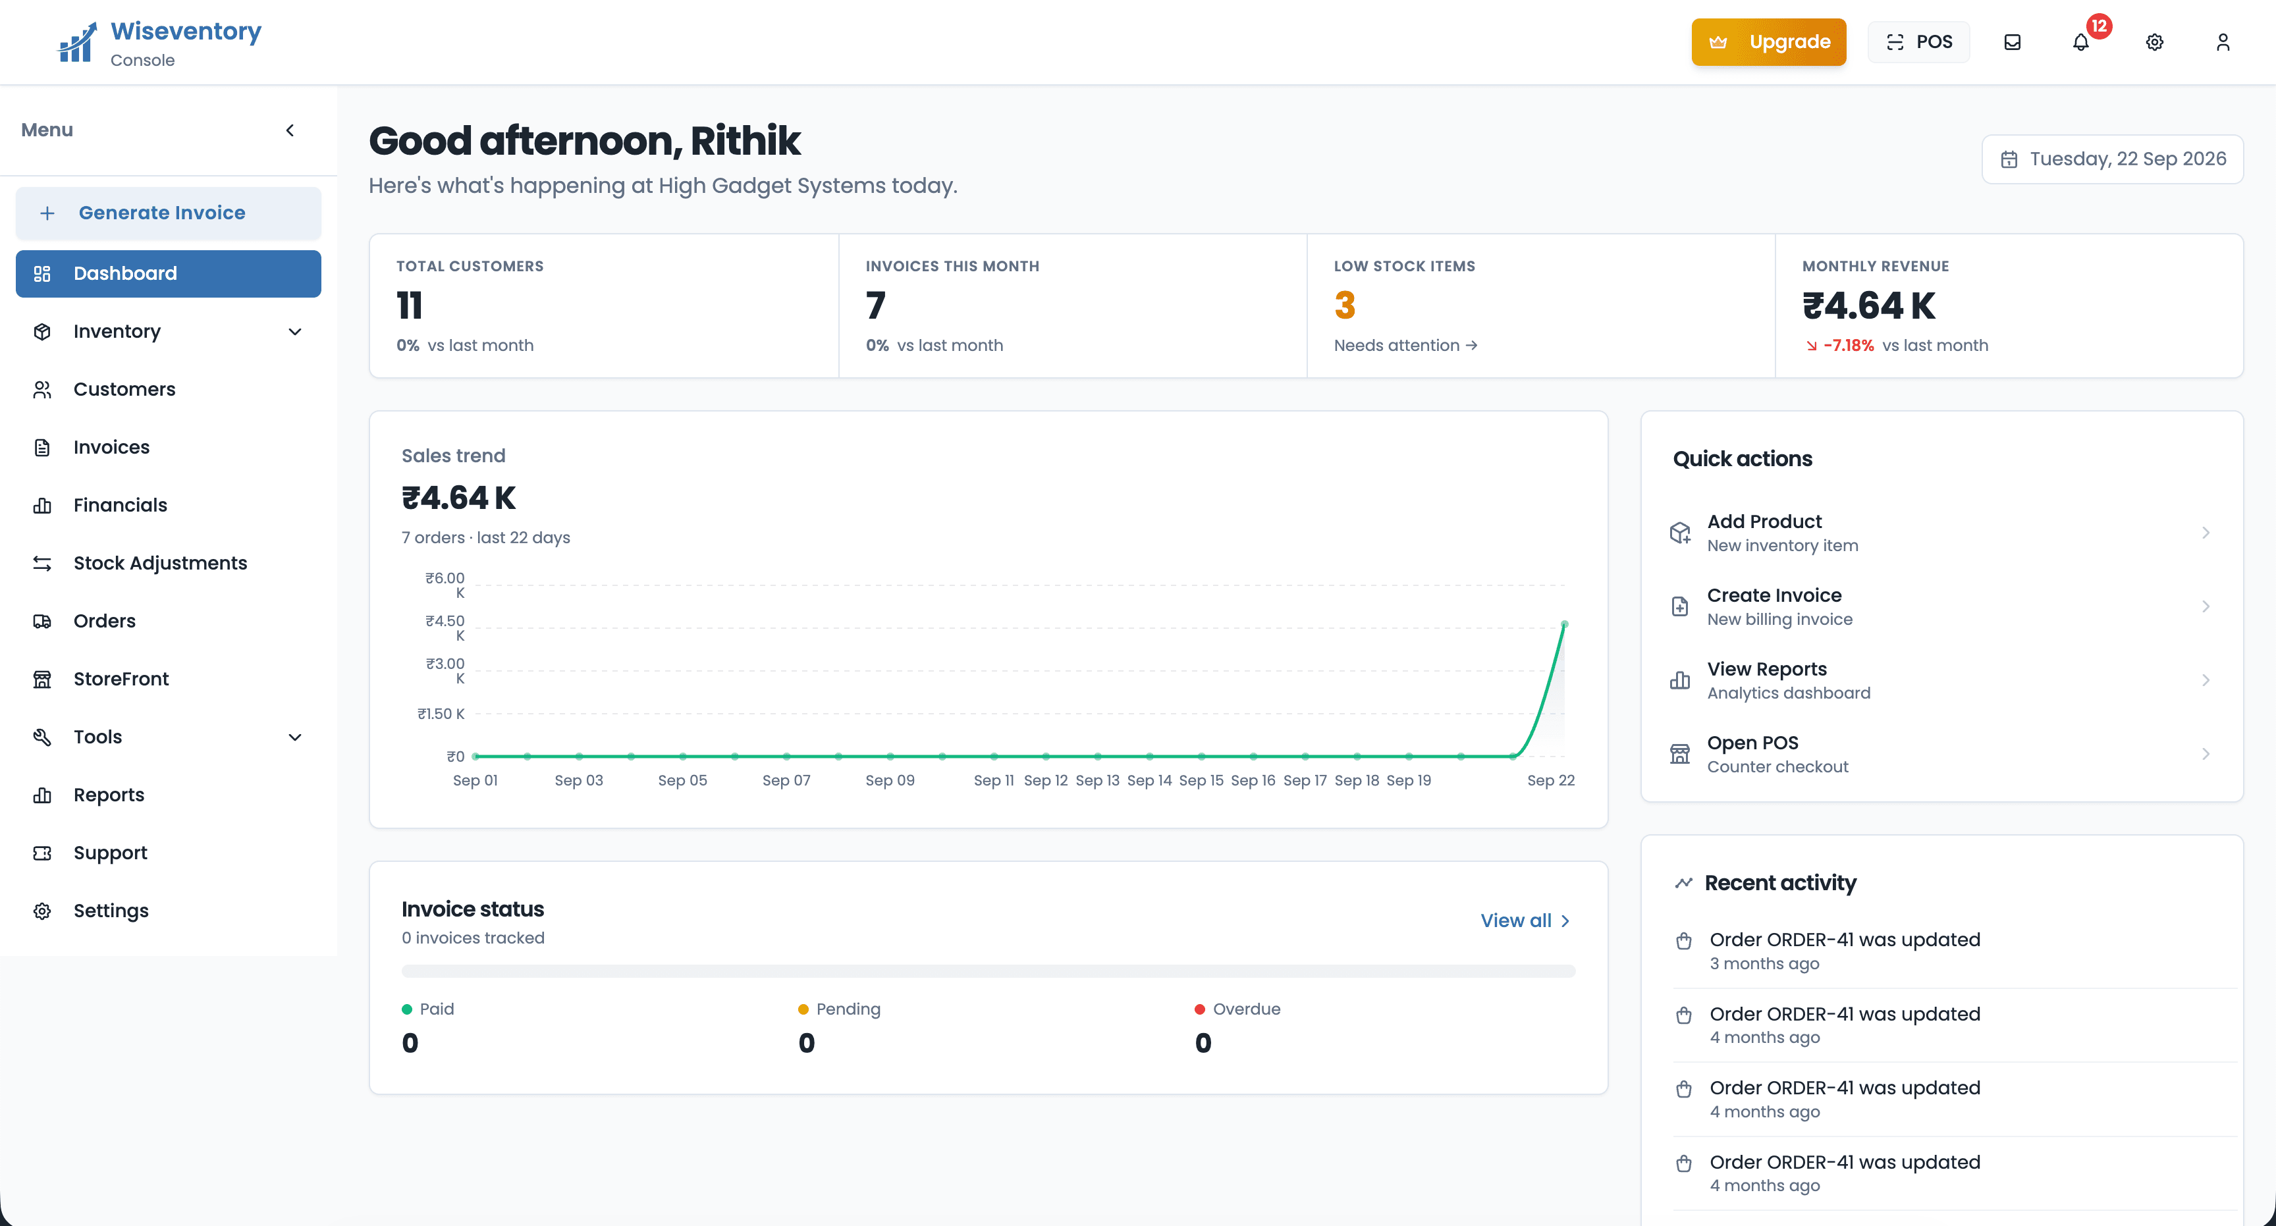The width and height of the screenshot is (2276, 1226).
Task: Expand the Inventory submenu arrow
Action: 295,332
